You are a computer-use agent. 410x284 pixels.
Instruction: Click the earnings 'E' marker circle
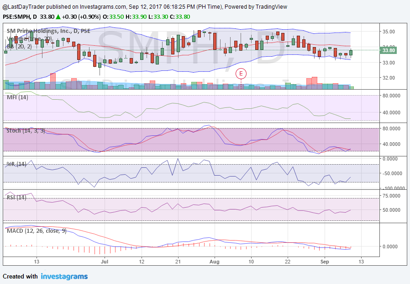point(241,74)
